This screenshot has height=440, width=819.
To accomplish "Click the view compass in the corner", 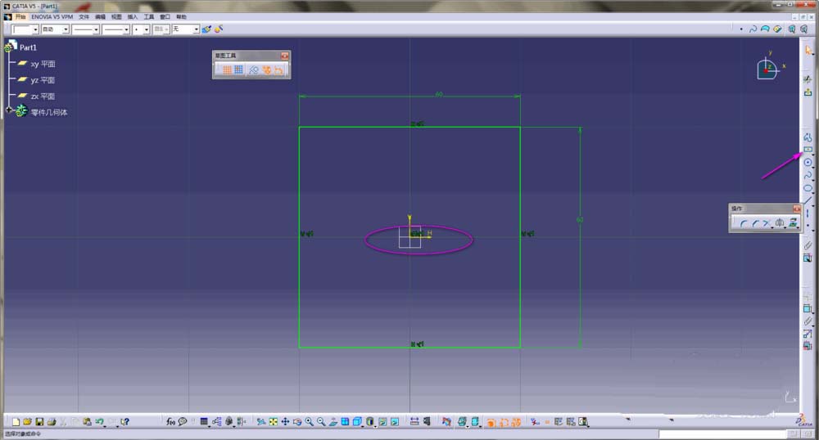I will 768,68.
